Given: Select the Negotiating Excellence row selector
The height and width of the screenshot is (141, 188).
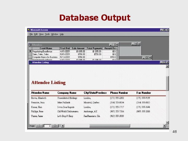Looking at the screenshot, I should pos(30,51).
